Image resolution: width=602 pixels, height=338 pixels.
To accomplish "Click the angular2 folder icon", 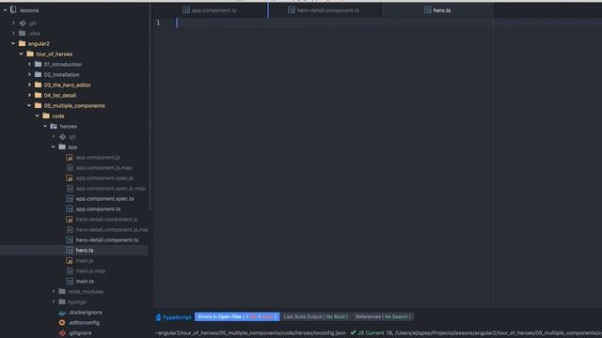I will click(x=23, y=44).
